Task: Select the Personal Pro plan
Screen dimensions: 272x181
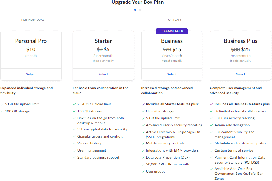Action: (x=31, y=74)
